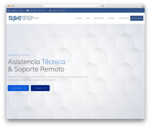Image resolution: width=151 pixels, height=128 pixels.
Task: Go to the SERVICIOS menu item
Action: tap(98, 18)
